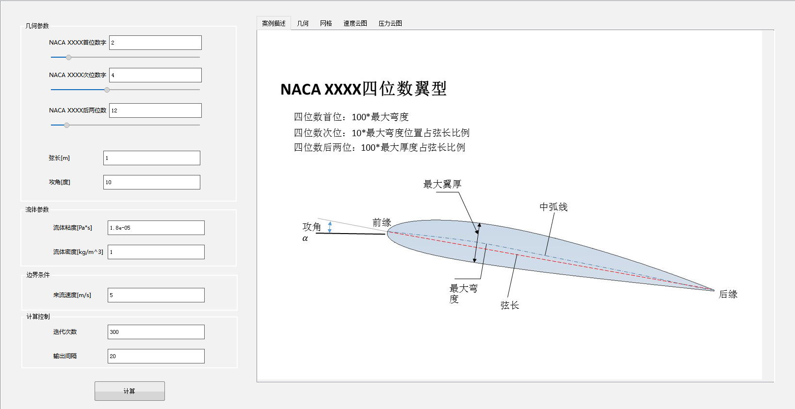This screenshot has width=795, height=409.
Task: Click the 几何参数 group title
Action: click(x=37, y=26)
